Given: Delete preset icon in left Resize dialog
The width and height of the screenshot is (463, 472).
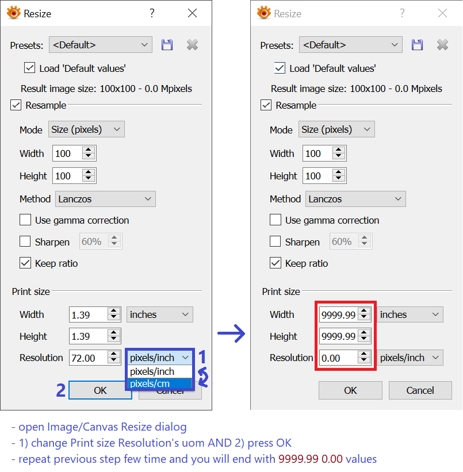Looking at the screenshot, I should coord(192,45).
